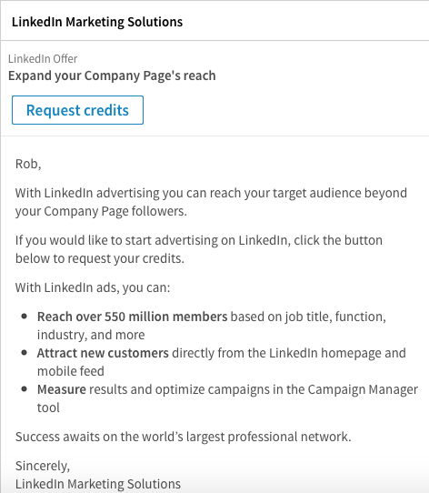
Task: Click the paragraph about reaching your target audience
Action: click(211, 202)
